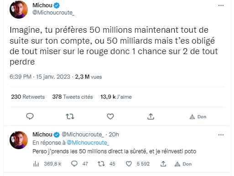Share the main tweet via share icon
This screenshot has height=176, width=234.
(151, 116)
